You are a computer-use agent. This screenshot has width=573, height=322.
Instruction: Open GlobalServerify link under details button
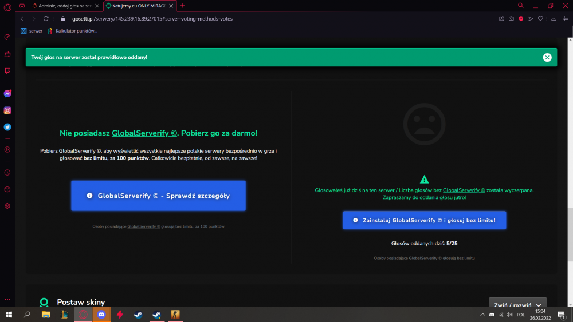144,226
